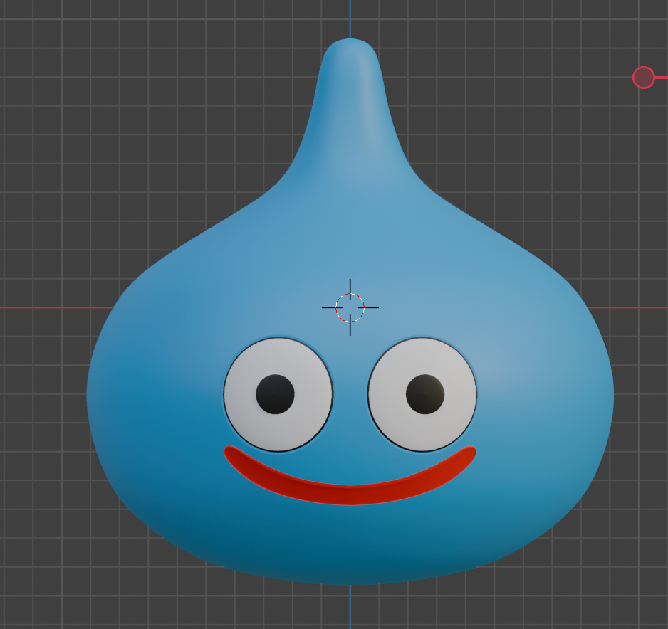Click the red X axis line left of the slime
Viewport: 668px width, 629px height.
pyautogui.click(x=50, y=308)
